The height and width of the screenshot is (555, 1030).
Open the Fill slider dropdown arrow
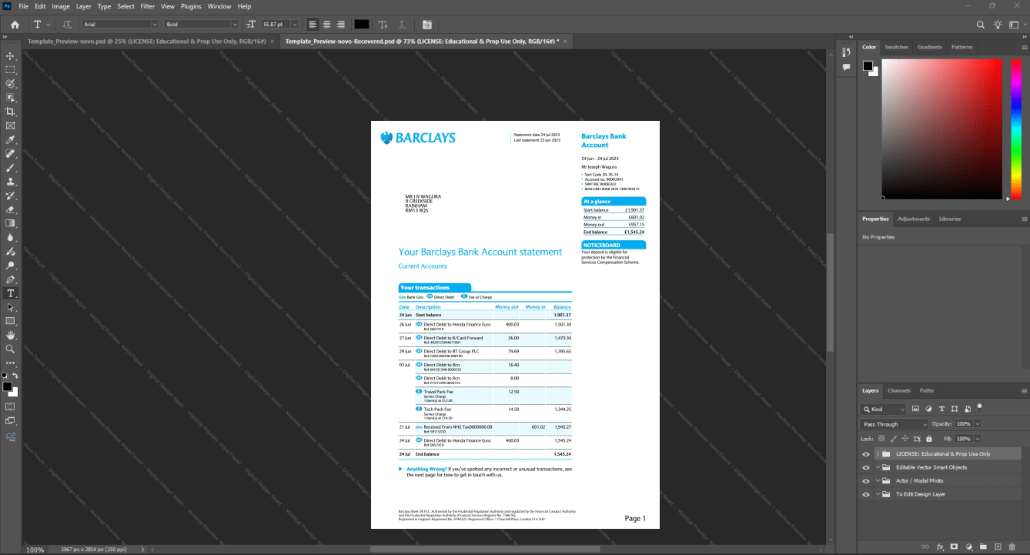click(x=978, y=438)
